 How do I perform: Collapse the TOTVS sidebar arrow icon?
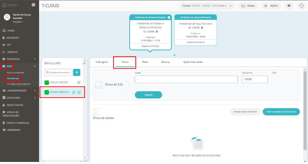(x=33, y=5)
